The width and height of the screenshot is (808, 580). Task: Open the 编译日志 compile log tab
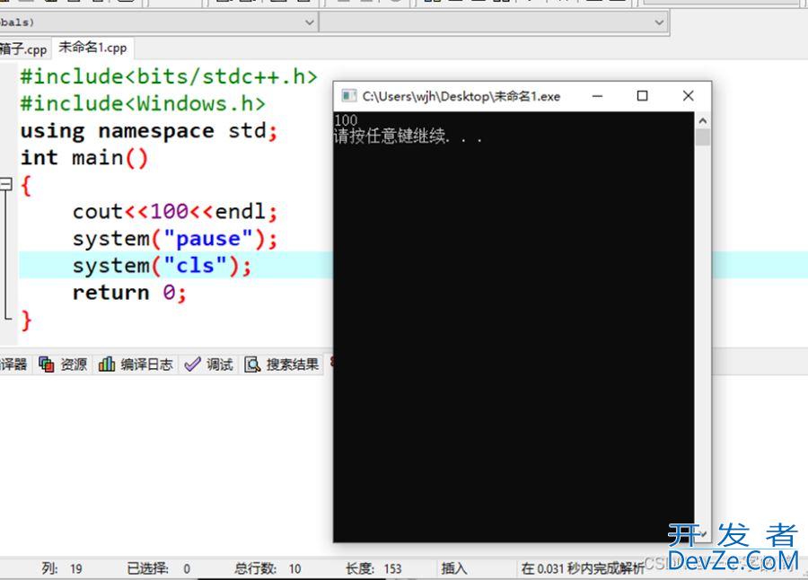coord(136,365)
